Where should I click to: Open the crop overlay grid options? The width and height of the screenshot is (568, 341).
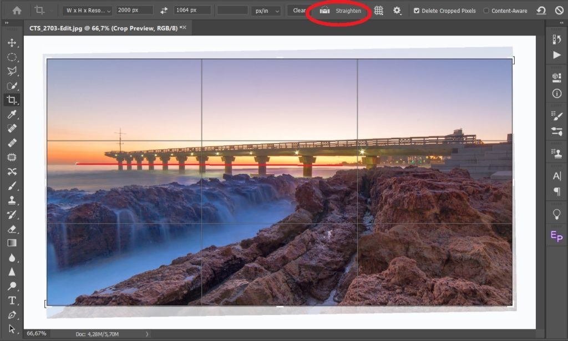point(378,11)
